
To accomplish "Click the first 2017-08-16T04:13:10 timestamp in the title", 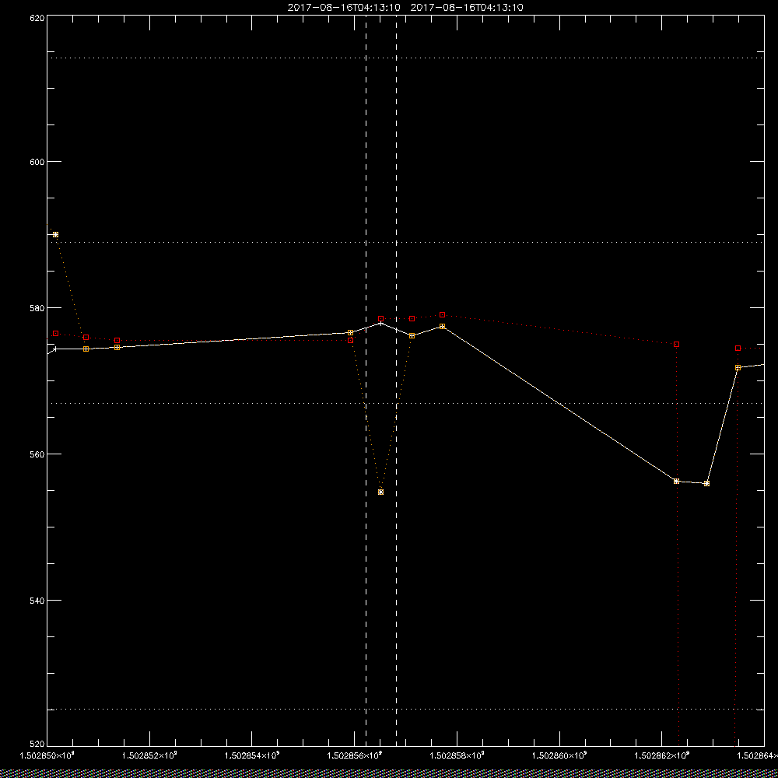I will pyautogui.click(x=344, y=8).
